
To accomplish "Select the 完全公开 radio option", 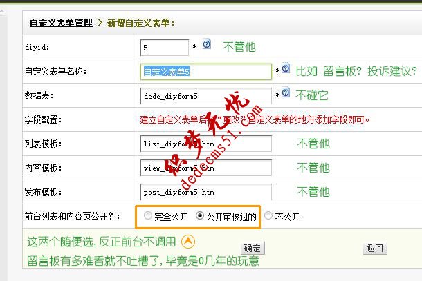I will click(148, 215).
